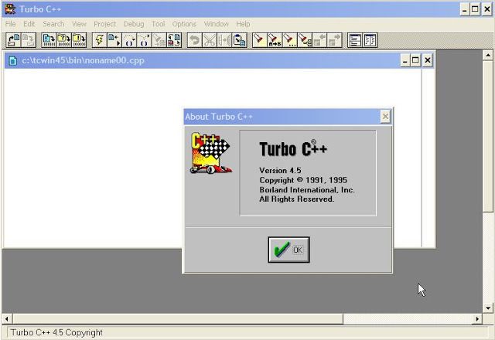The height and width of the screenshot is (340, 495).
Task: Maximize the noname00.cpp editor window
Action: pos(415,60)
